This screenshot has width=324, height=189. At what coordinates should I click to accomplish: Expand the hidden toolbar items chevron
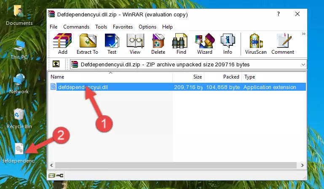click(303, 34)
